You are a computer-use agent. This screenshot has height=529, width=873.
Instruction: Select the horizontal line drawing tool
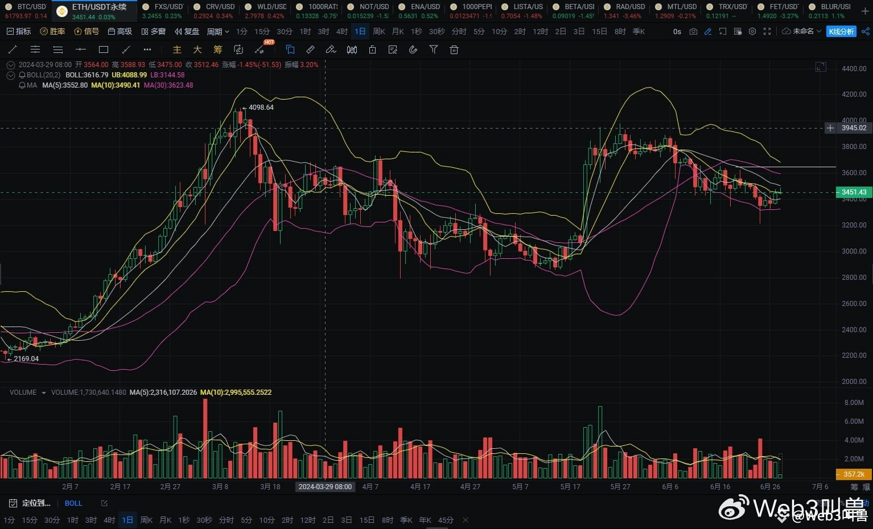point(81,50)
